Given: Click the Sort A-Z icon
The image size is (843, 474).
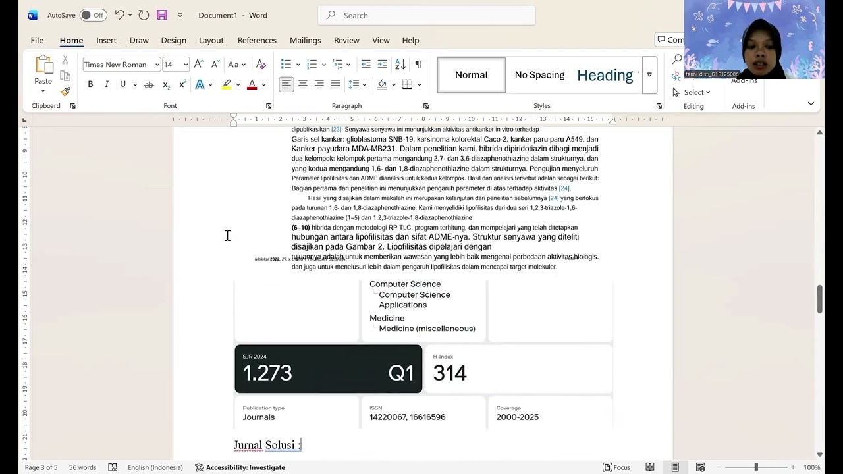Looking at the screenshot, I should [400, 65].
